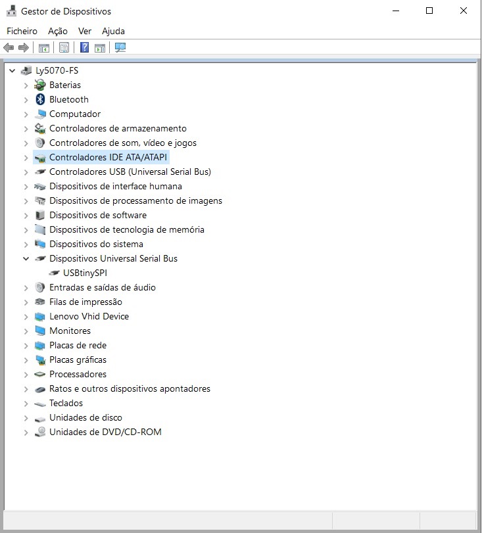This screenshot has height=533, width=482.
Task: Select the Placas de rede label
Action: click(x=78, y=345)
